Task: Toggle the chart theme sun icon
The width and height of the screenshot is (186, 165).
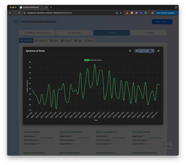Action: [130, 51]
